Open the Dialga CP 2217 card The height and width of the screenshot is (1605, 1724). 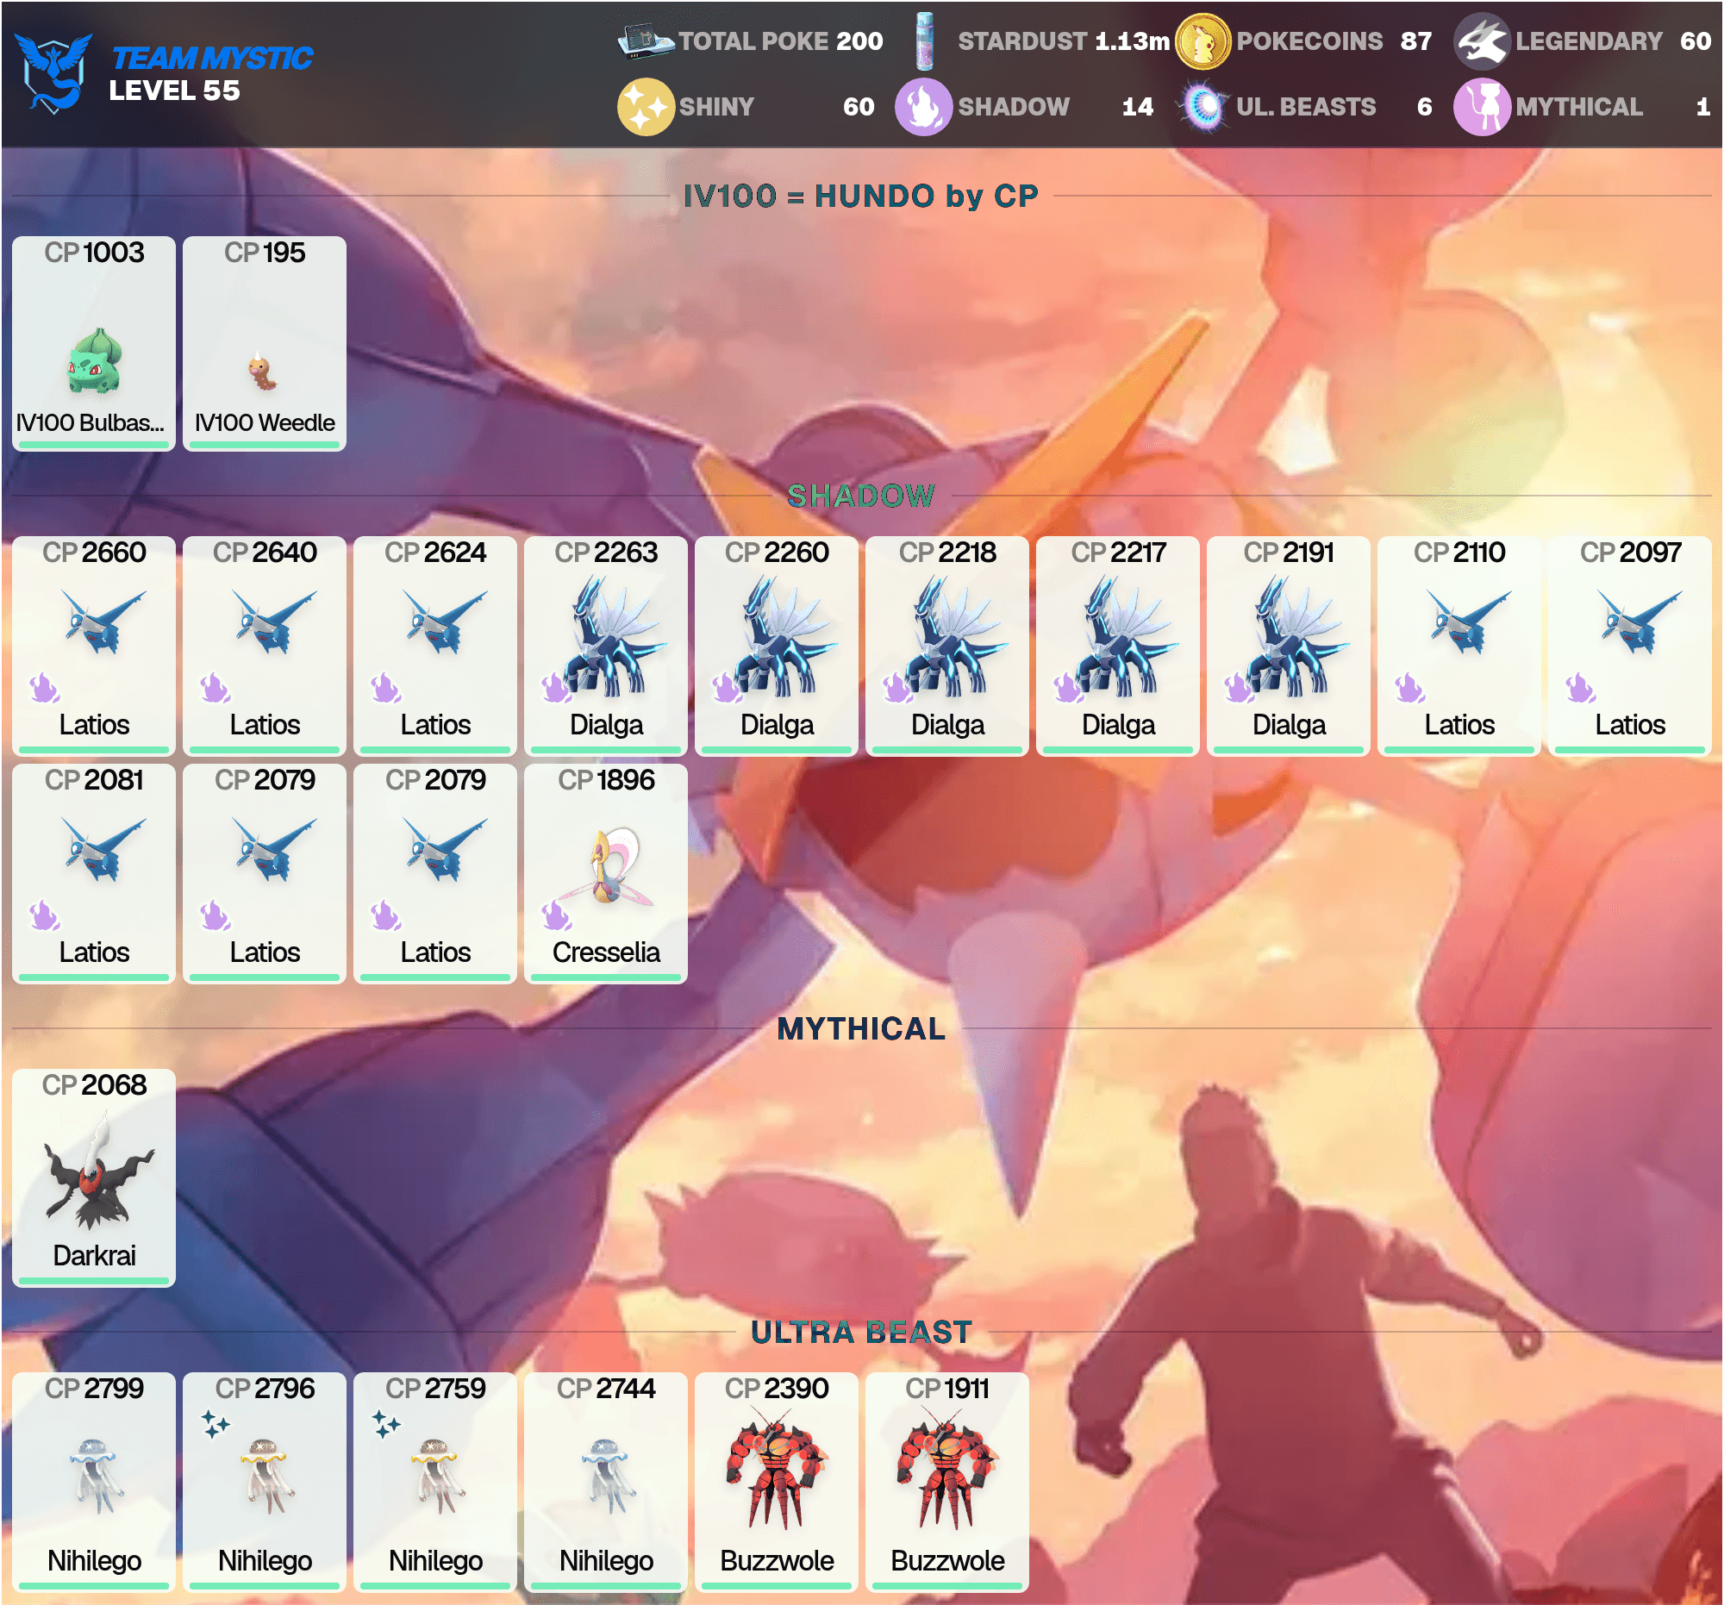tap(1118, 646)
